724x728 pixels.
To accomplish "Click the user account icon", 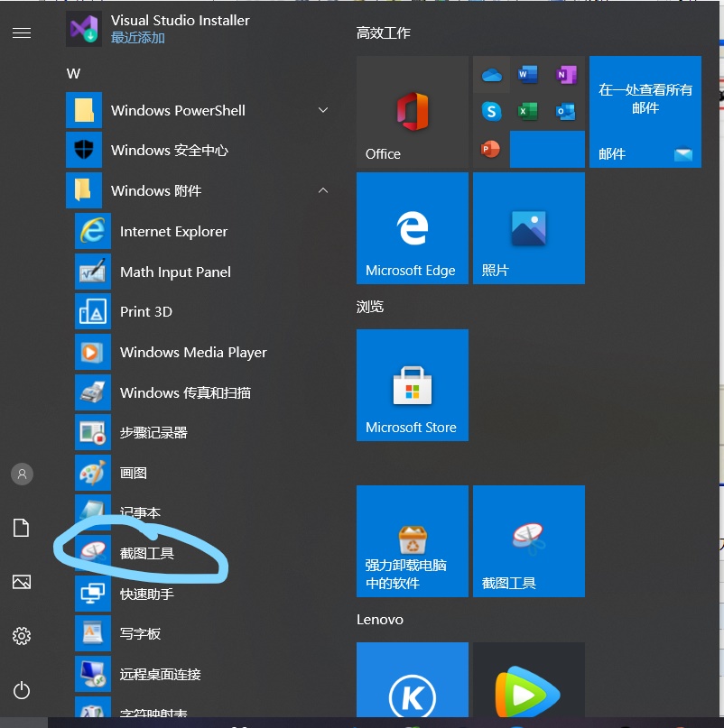I will [22, 474].
